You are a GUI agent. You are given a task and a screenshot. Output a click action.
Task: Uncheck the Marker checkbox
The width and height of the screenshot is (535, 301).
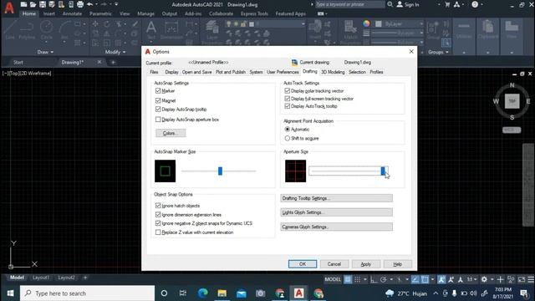(x=158, y=91)
